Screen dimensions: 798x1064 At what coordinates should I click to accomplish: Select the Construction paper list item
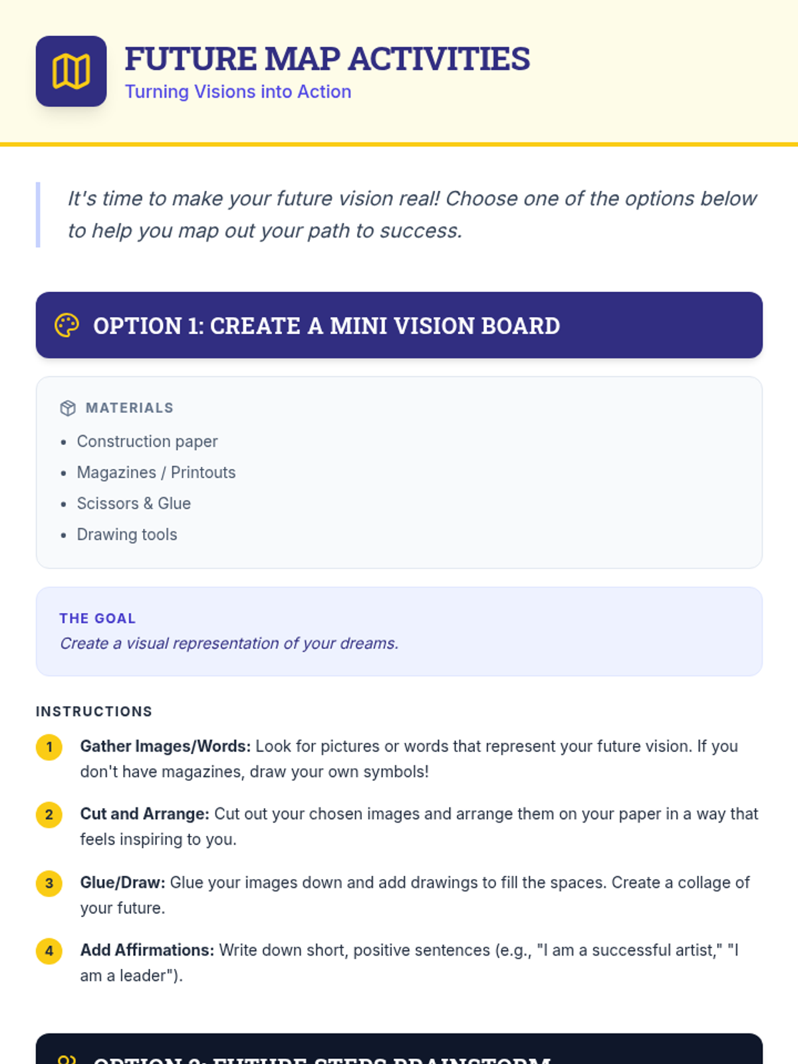tap(147, 442)
